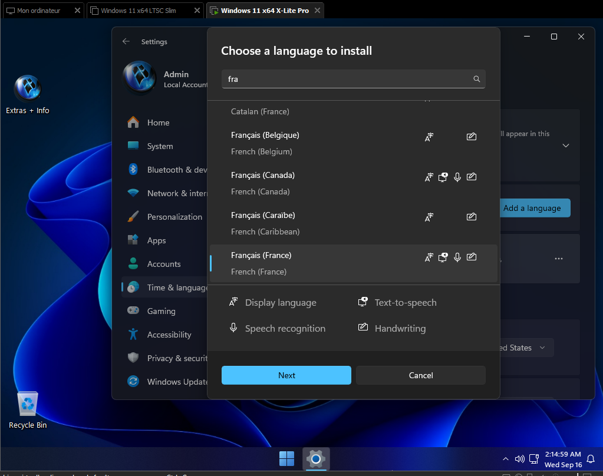
Task: Select Français (Belgique) language entry
Action: [354, 143]
